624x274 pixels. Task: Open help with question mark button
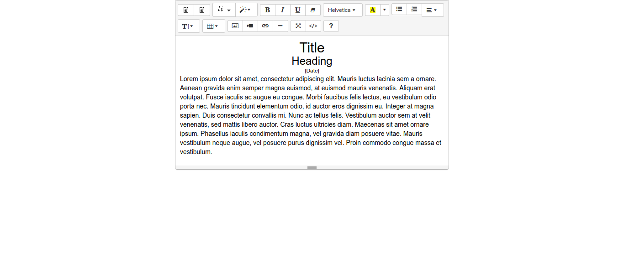tap(331, 26)
